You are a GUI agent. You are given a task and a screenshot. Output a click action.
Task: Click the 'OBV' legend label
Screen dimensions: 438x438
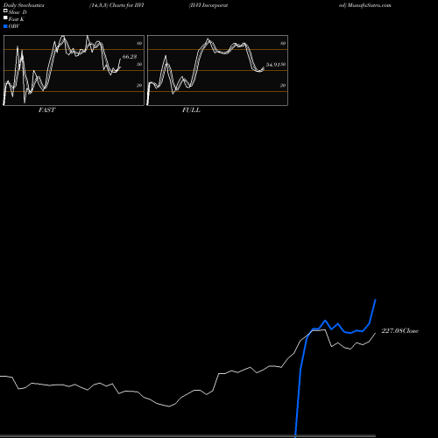point(14,26)
